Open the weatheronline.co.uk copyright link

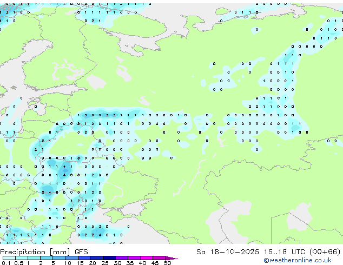298,260
